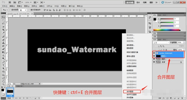This screenshot has width=187, height=100.
Task: Select the Zoom tool
Action: 3,84
